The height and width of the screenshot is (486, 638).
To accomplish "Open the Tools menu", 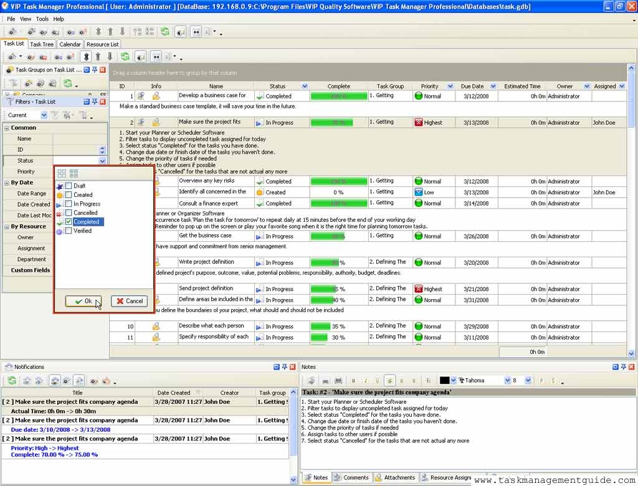I will point(42,19).
